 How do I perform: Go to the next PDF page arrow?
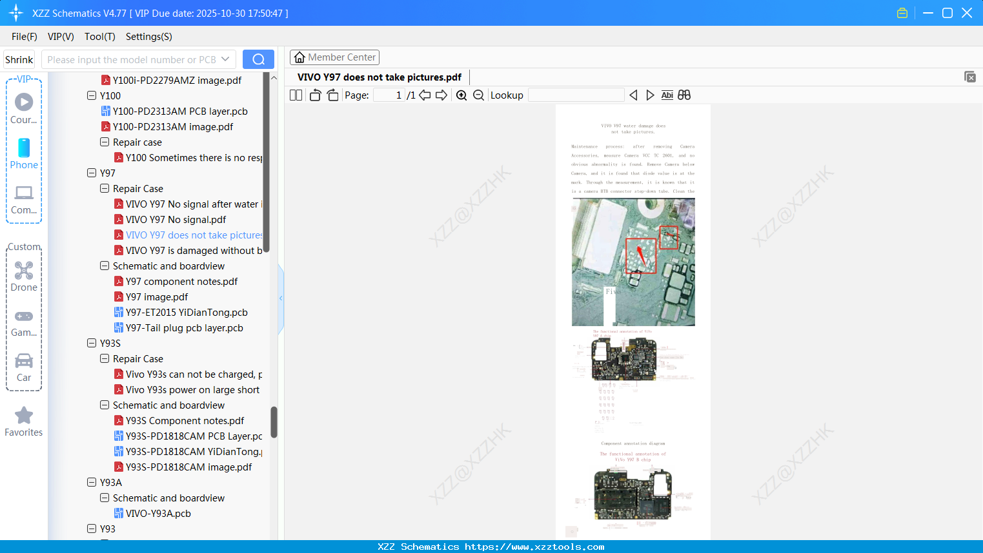(441, 95)
